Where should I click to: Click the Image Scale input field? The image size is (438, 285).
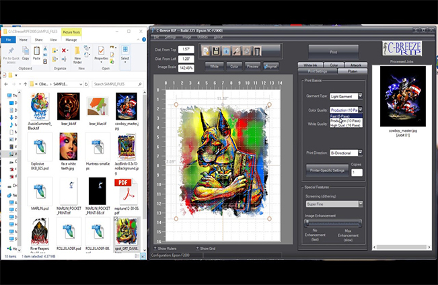pyautogui.click(x=186, y=68)
